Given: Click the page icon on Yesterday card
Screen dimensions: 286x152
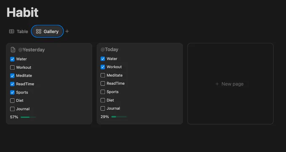Looking at the screenshot, I should [x=13, y=50].
